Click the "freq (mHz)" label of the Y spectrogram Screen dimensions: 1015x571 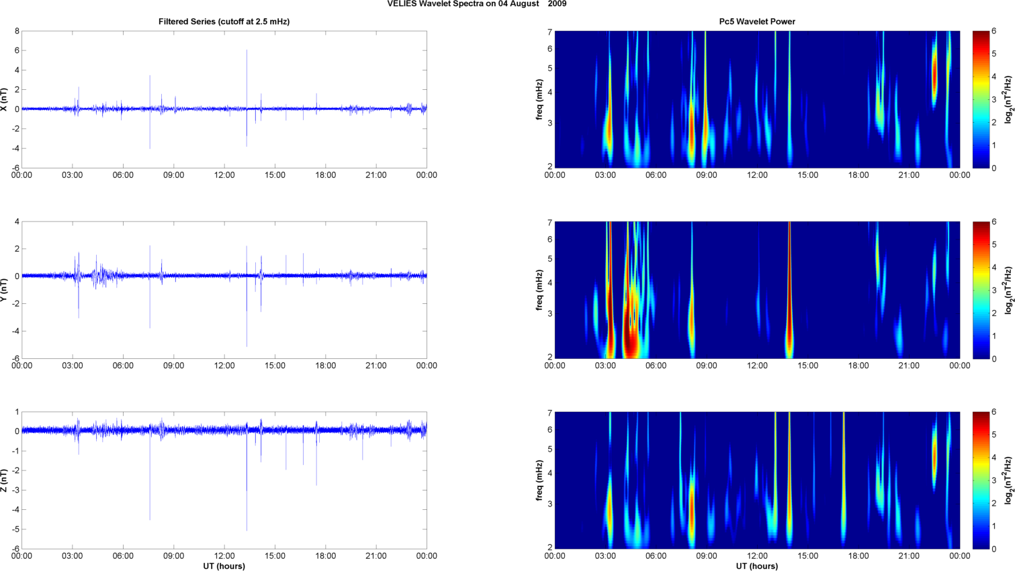click(539, 290)
